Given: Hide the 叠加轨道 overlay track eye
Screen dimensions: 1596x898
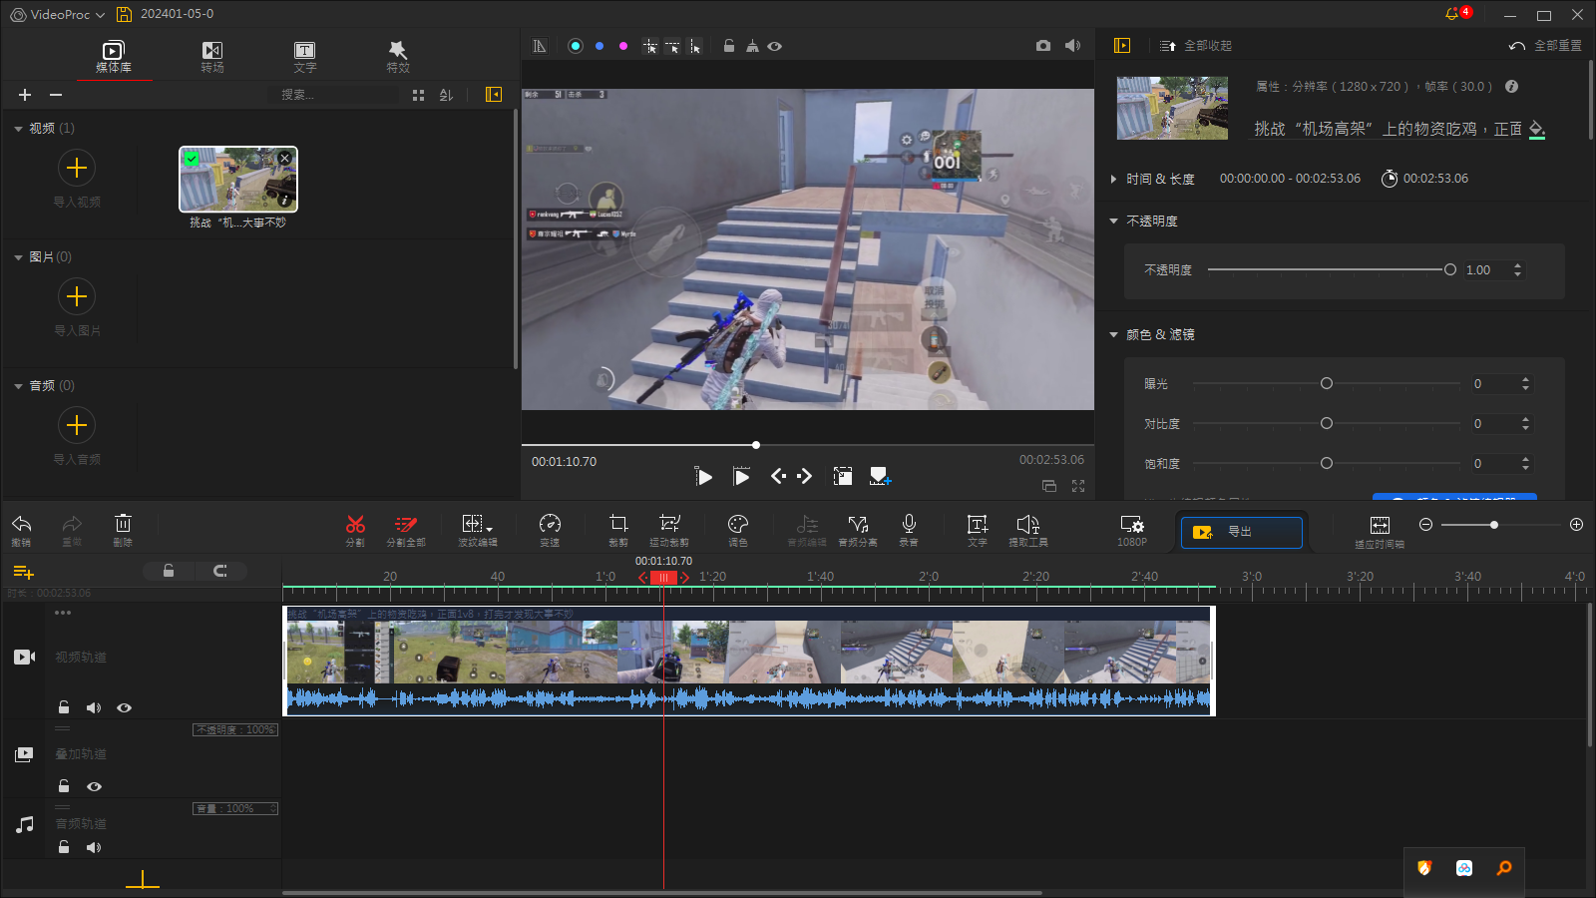Looking at the screenshot, I should click(x=94, y=786).
